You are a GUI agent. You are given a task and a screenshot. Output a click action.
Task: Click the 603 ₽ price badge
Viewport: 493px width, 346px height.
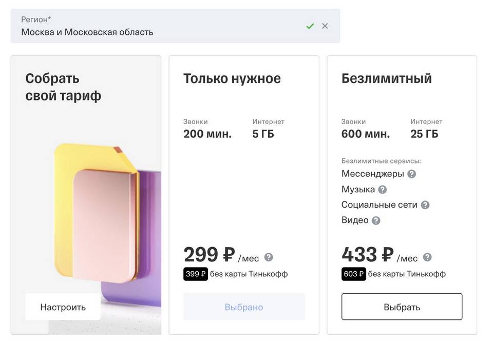(x=354, y=274)
